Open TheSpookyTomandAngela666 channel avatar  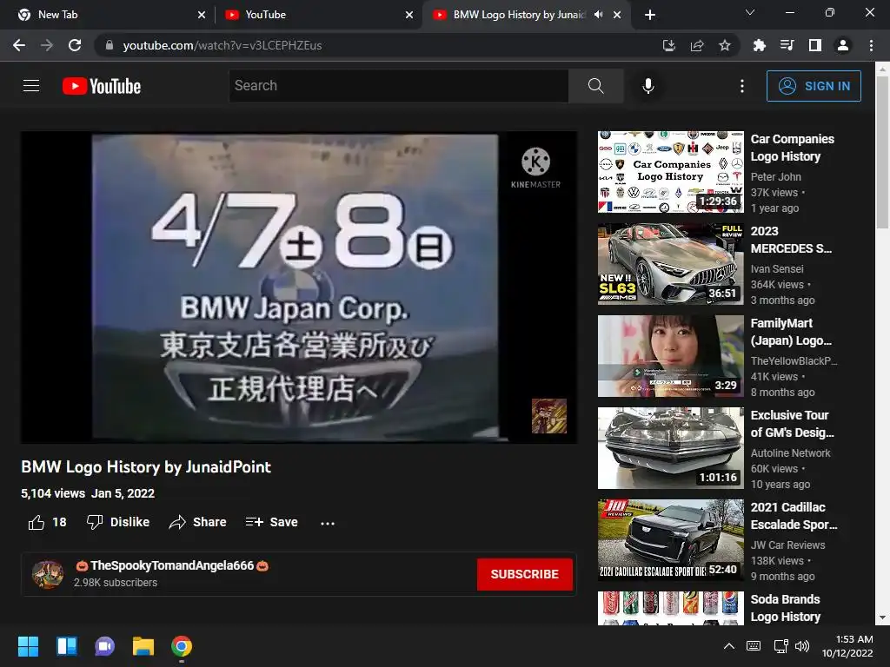point(48,574)
